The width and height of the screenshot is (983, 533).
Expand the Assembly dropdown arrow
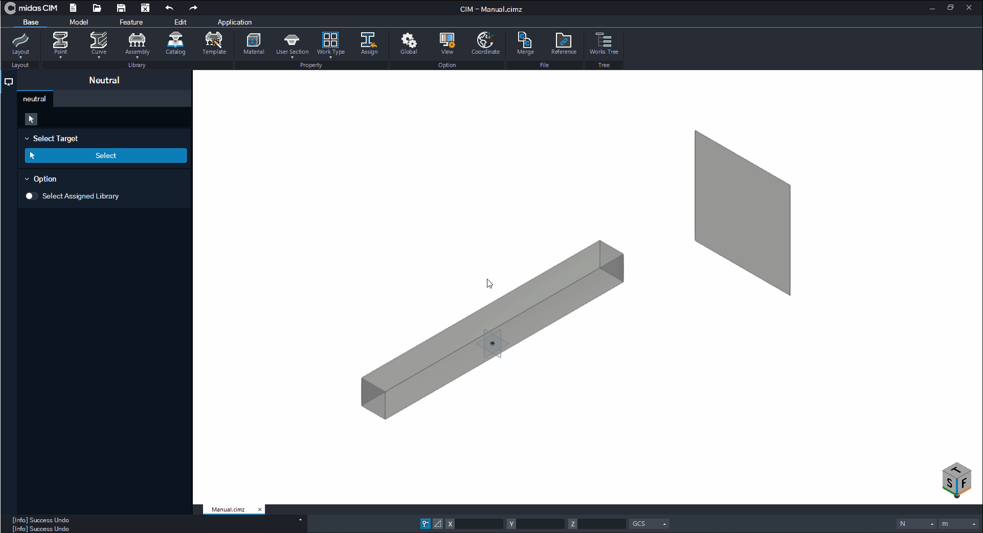point(137,57)
